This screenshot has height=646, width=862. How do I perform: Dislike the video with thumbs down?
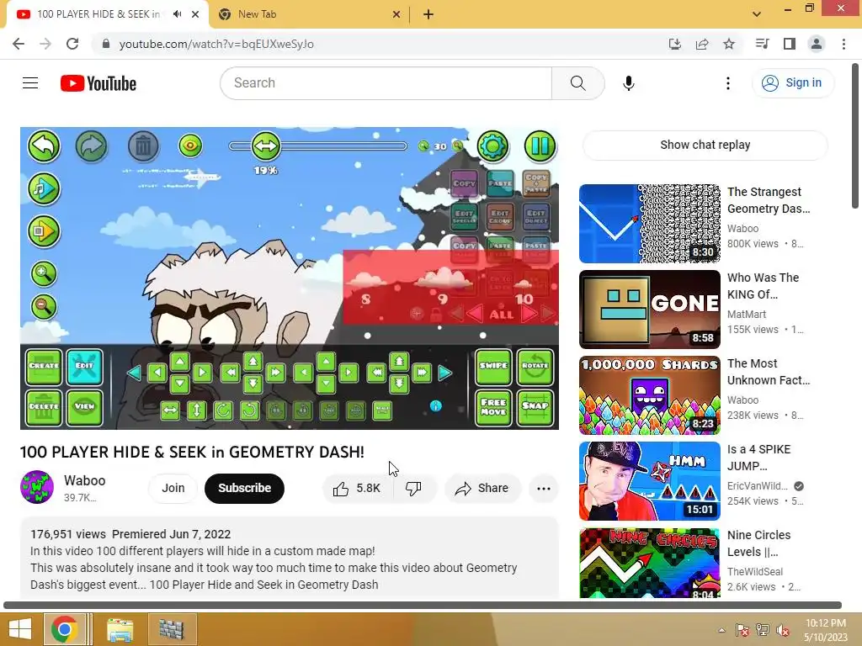[413, 489]
